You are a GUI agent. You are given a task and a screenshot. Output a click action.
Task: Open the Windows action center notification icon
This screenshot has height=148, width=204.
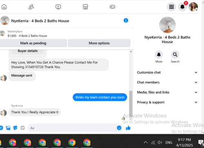coord(201,143)
